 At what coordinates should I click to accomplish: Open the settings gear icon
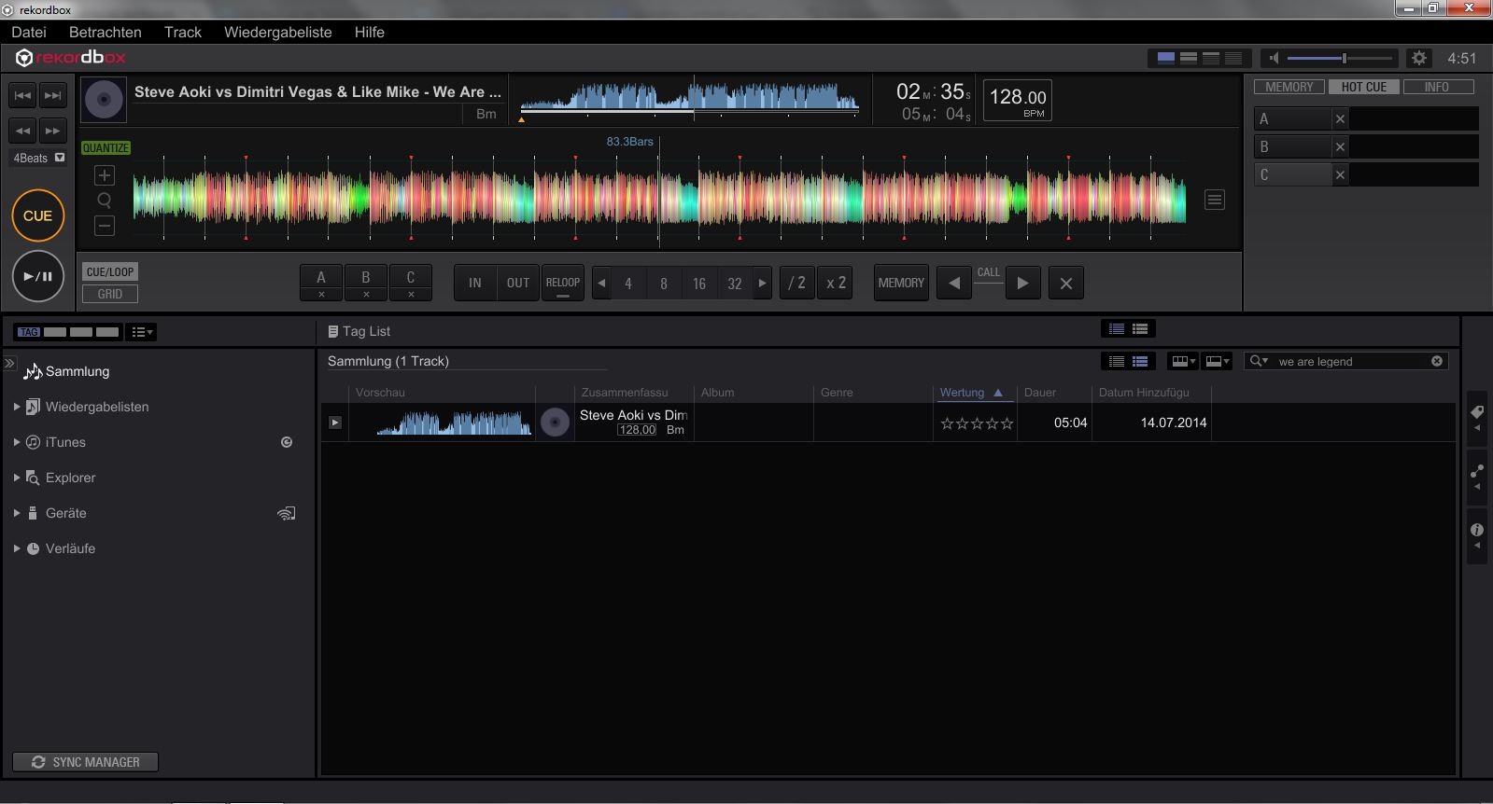point(1419,58)
